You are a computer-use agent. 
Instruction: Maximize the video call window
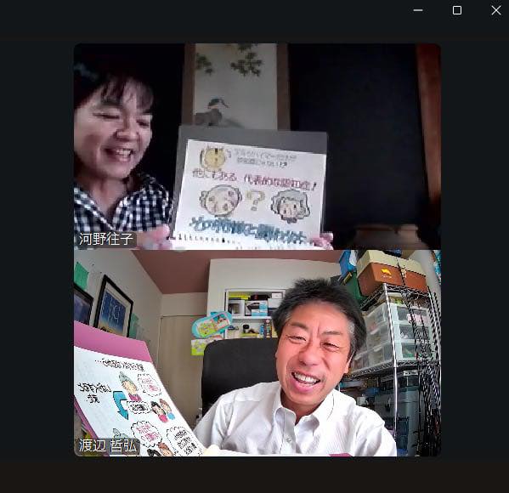click(457, 10)
